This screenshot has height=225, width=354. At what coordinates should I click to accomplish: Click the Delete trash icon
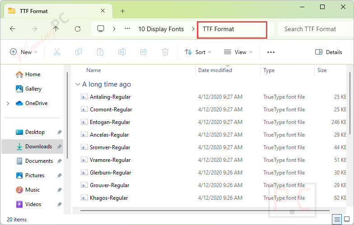coord(165,52)
